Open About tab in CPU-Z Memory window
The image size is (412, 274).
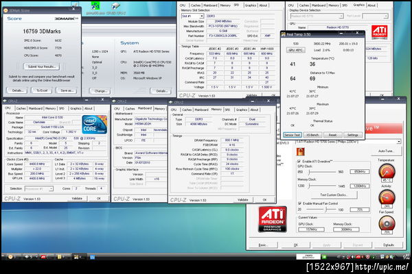click(x=254, y=110)
